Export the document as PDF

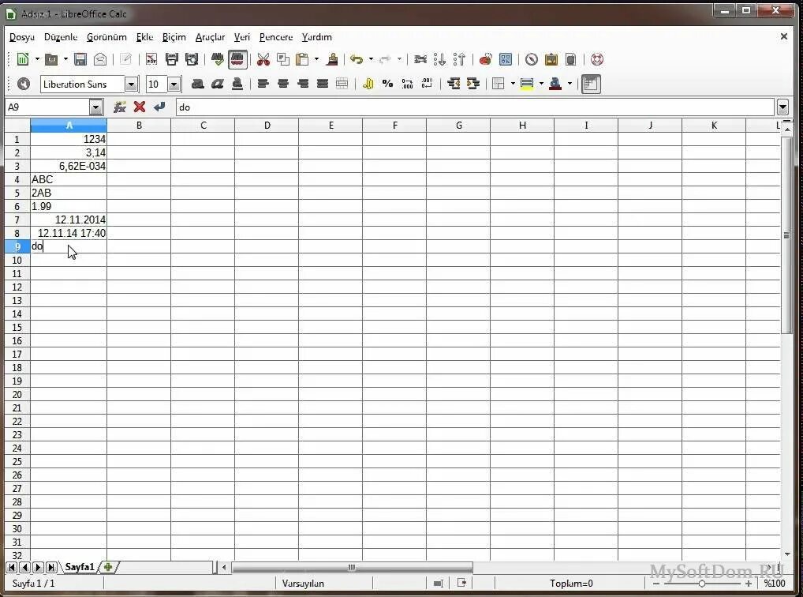pos(151,59)
